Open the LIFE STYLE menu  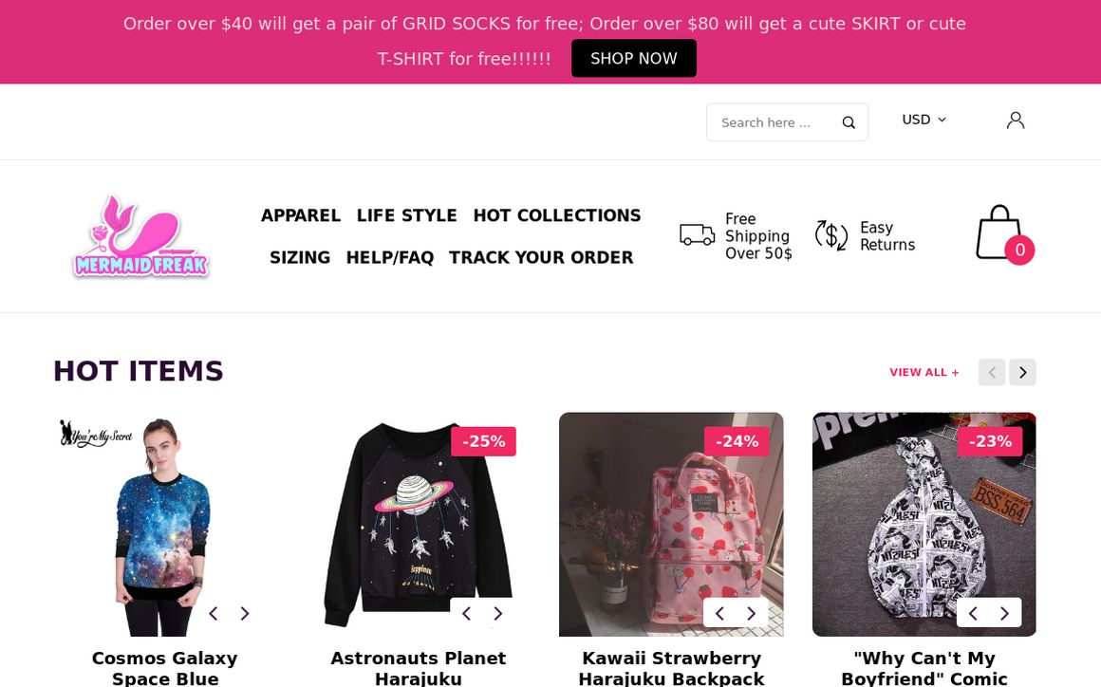tap(406, 215)
